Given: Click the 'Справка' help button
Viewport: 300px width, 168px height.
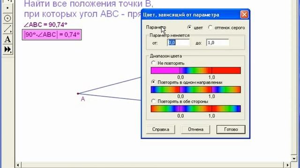Looking at the screenshot, I should pyautogui.click(x=160, y=129).
